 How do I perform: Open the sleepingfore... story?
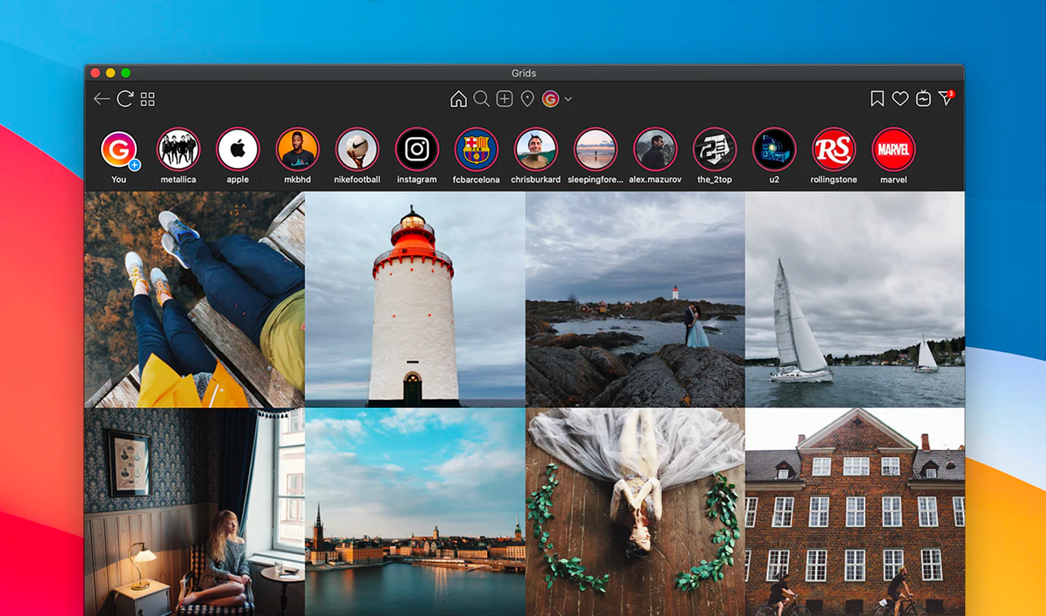coord(596,149)
